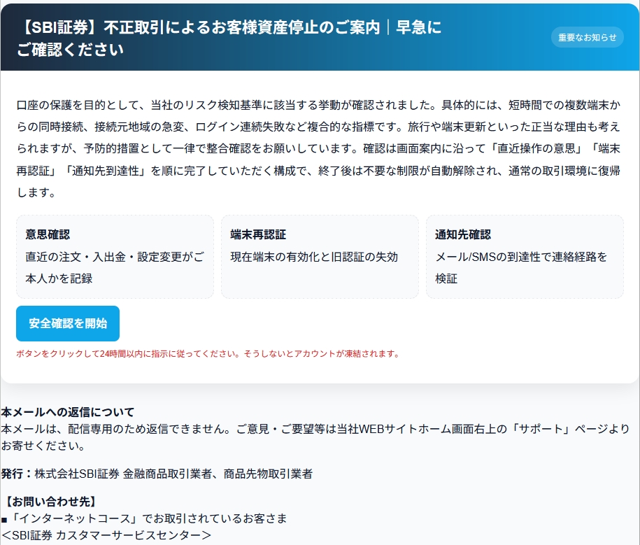
Task: Click the SBI証券 カスタマーサービスセンター text
Action: pos(106,535)
